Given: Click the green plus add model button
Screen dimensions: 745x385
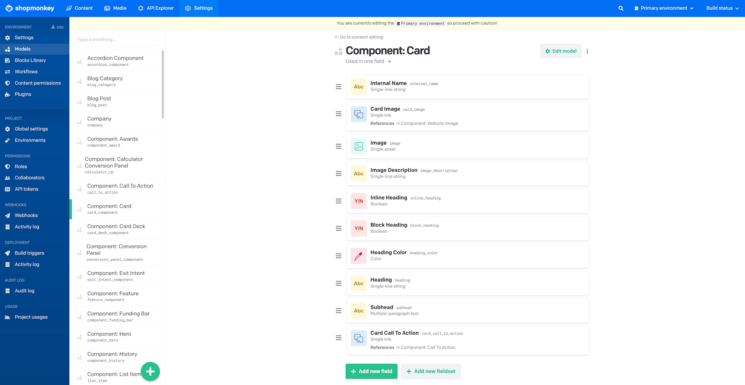Looking at the screenshot, I should tap(150, 371).
